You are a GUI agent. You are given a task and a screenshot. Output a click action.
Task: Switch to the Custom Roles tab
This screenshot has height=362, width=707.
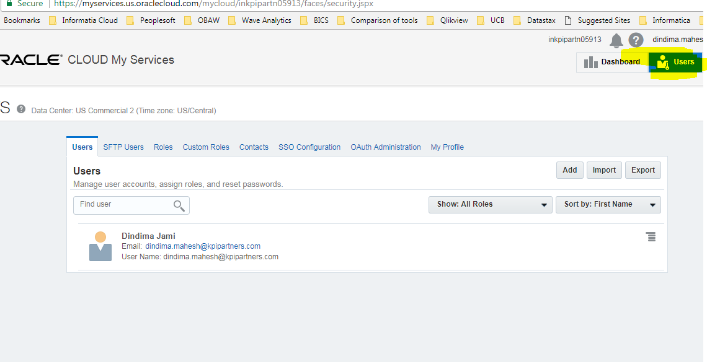point(206,147)
